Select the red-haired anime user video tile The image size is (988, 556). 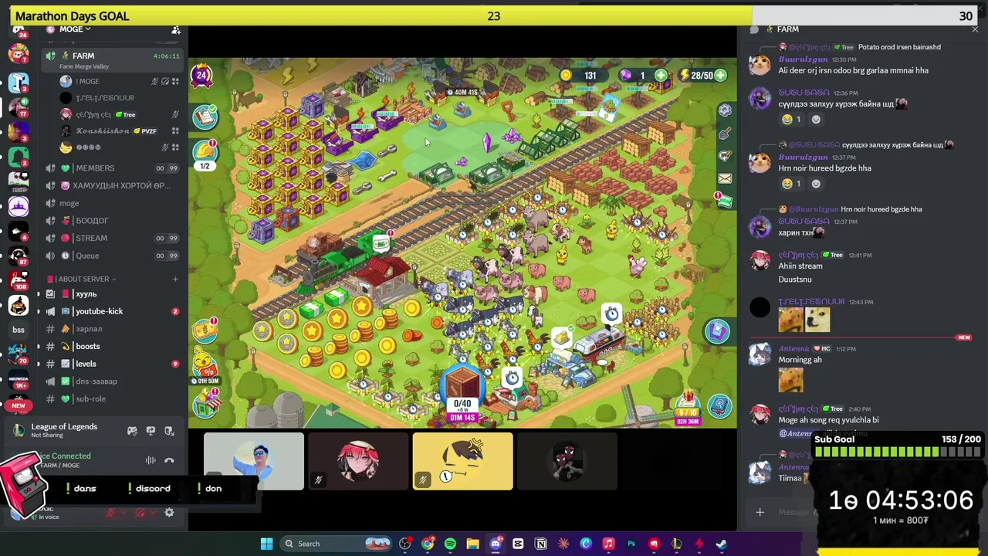[x=358, y=462]
